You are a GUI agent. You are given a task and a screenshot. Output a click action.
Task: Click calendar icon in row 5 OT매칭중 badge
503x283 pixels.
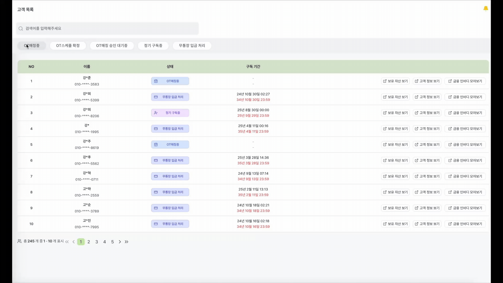tap(156, 145)
